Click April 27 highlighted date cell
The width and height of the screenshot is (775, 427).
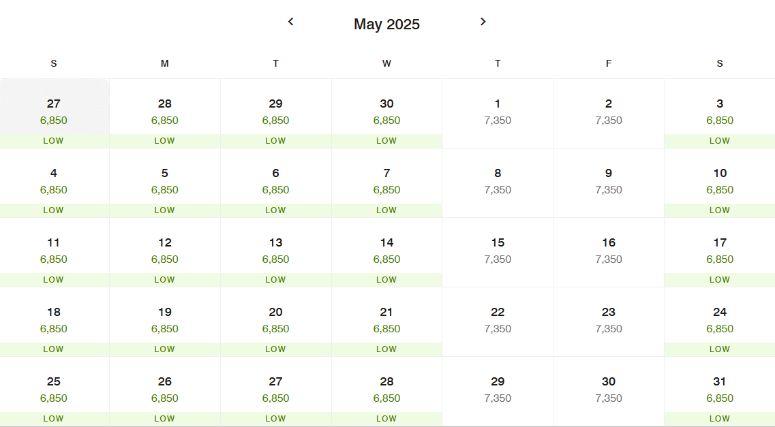(x=53, y=114)
